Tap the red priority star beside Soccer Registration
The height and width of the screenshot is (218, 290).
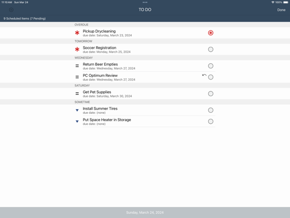(77, 49)
